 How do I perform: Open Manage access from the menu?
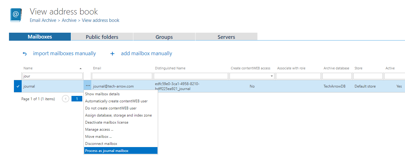(x=99, y=129)
